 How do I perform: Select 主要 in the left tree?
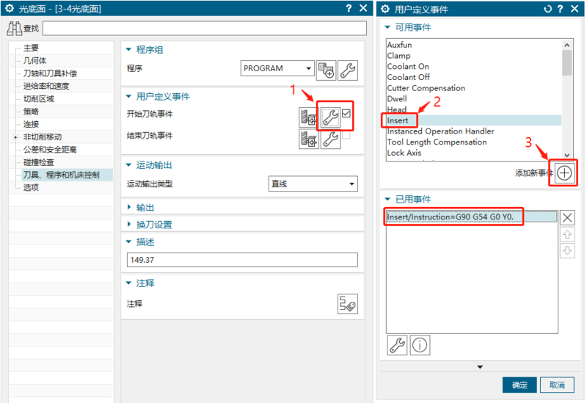coord(31,48)
